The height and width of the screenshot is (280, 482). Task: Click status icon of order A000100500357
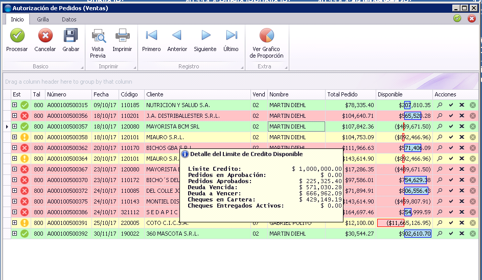pos(25,126)
